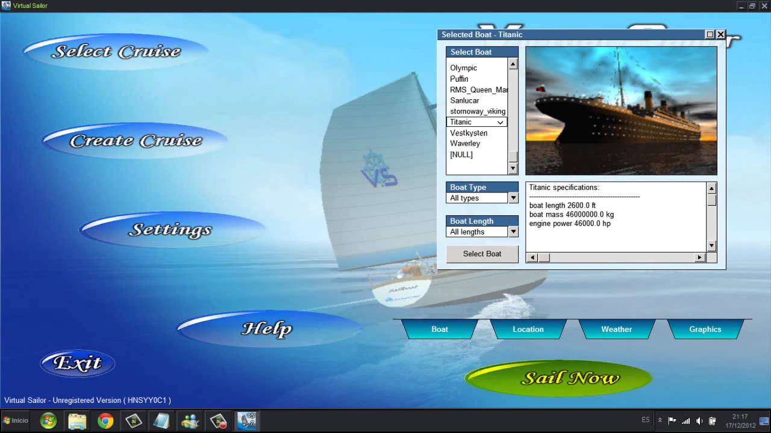This screenshot has width=771, height=433.
Task: Open the volume speaker tray icon
Action: pos(699,420)
